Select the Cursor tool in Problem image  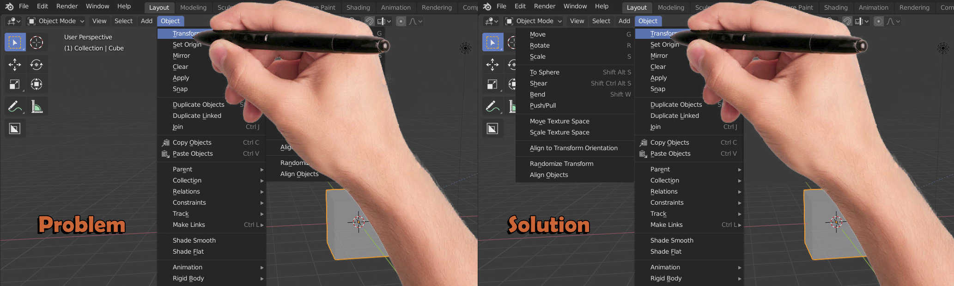(x=36, y=43)
